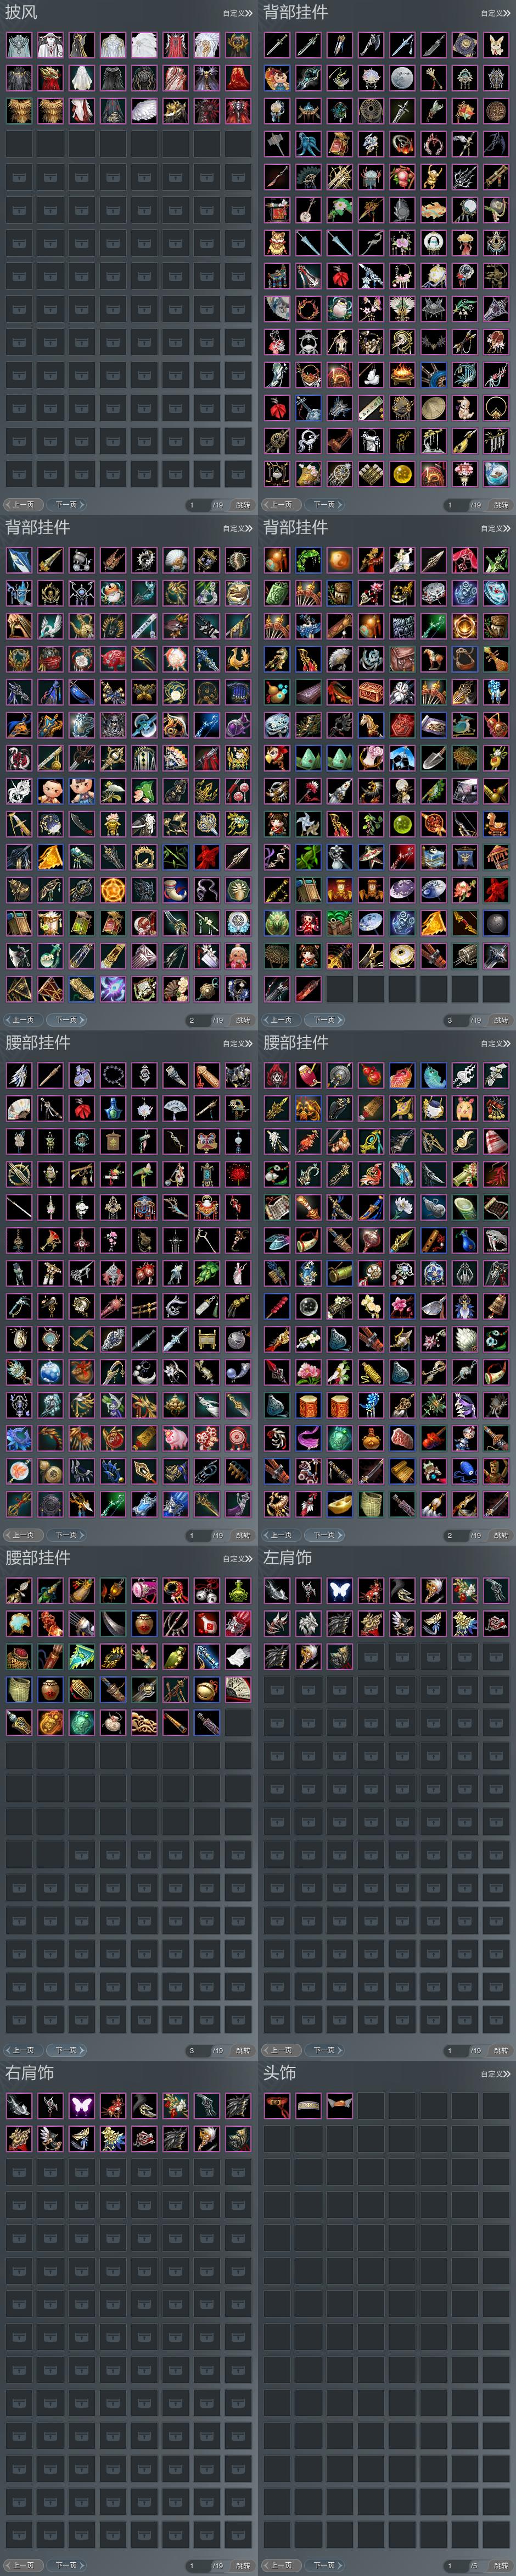Image resolution: width=516 pixels, height=2576 pixels.
Task: Expand 自定义 in 背部挂件 page 1 panel
Action: [495, 13]
